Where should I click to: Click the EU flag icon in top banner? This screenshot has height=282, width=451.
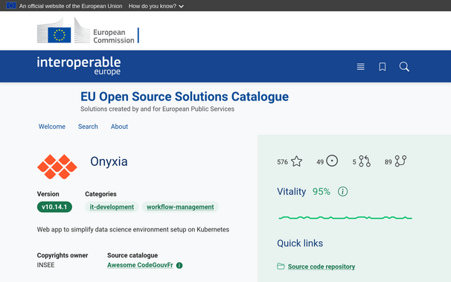(11, 5)
